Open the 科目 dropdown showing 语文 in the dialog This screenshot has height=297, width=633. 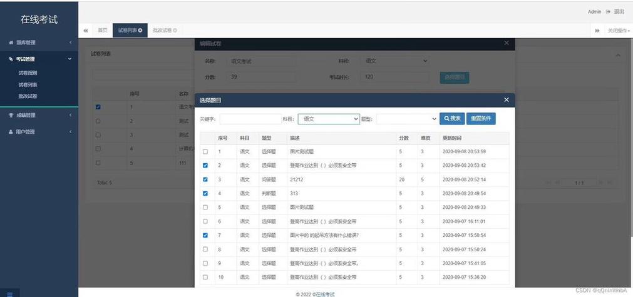click(329, 118)
